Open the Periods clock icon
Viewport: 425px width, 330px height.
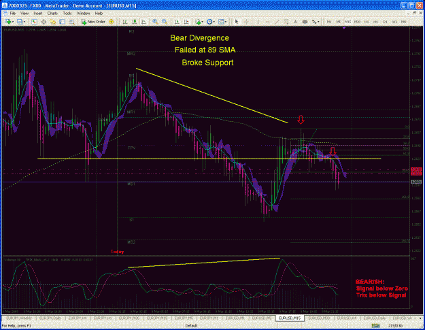[209, 22]
